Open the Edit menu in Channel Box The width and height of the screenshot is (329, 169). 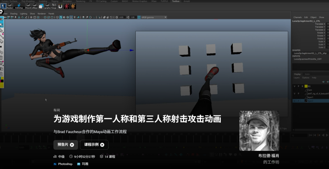306,17
